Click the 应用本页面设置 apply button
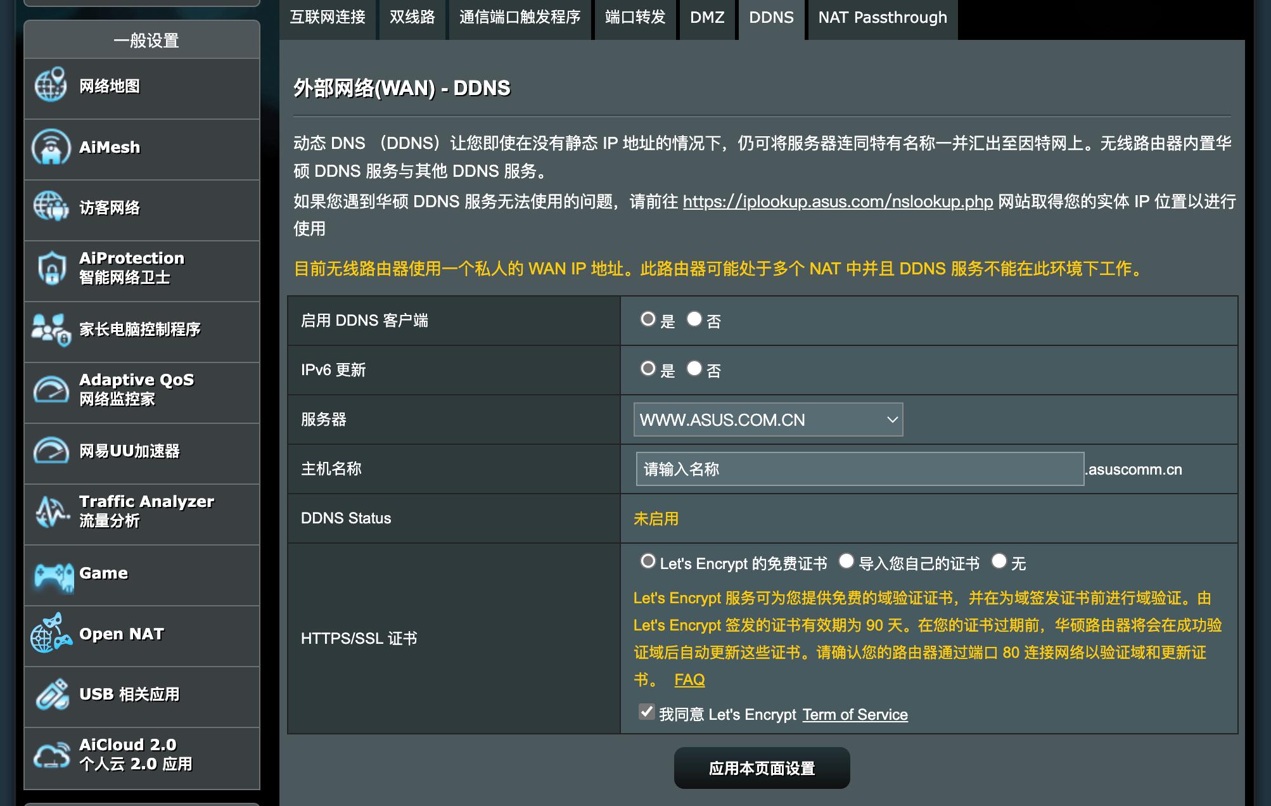1271x806 pixels. (762, 768)
